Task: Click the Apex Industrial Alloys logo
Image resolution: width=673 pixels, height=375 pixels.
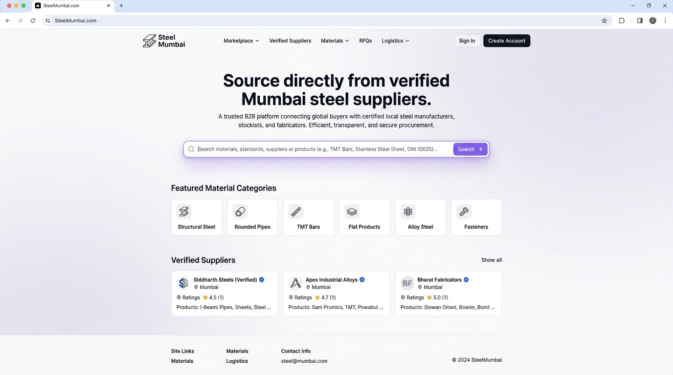Action: [x=295, y=283]
